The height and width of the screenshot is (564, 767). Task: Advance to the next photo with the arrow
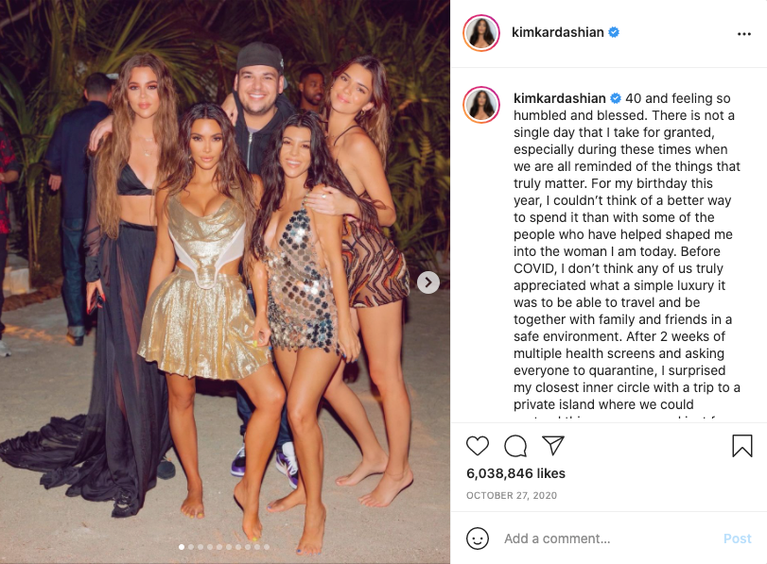tap(428, 282)
